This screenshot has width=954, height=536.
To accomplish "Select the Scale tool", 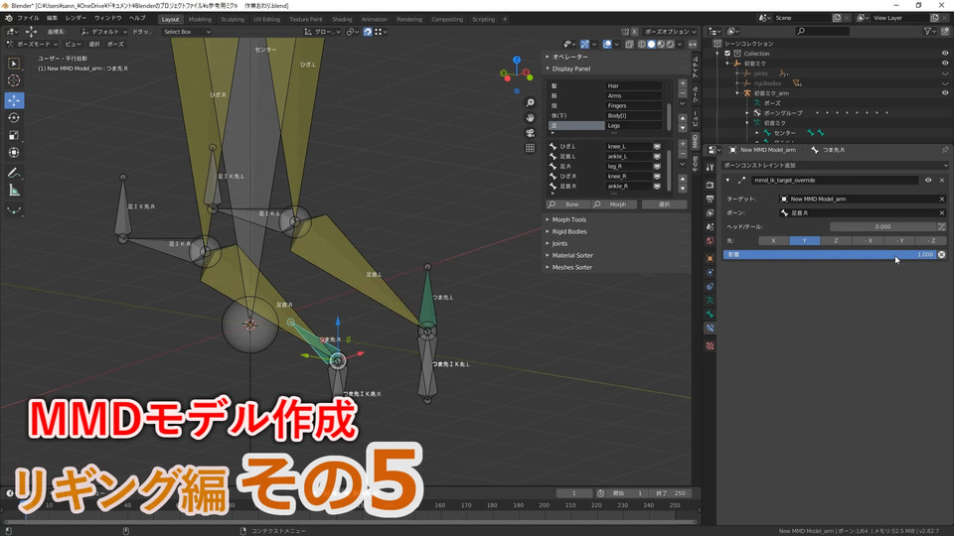I will click(14, 135).
